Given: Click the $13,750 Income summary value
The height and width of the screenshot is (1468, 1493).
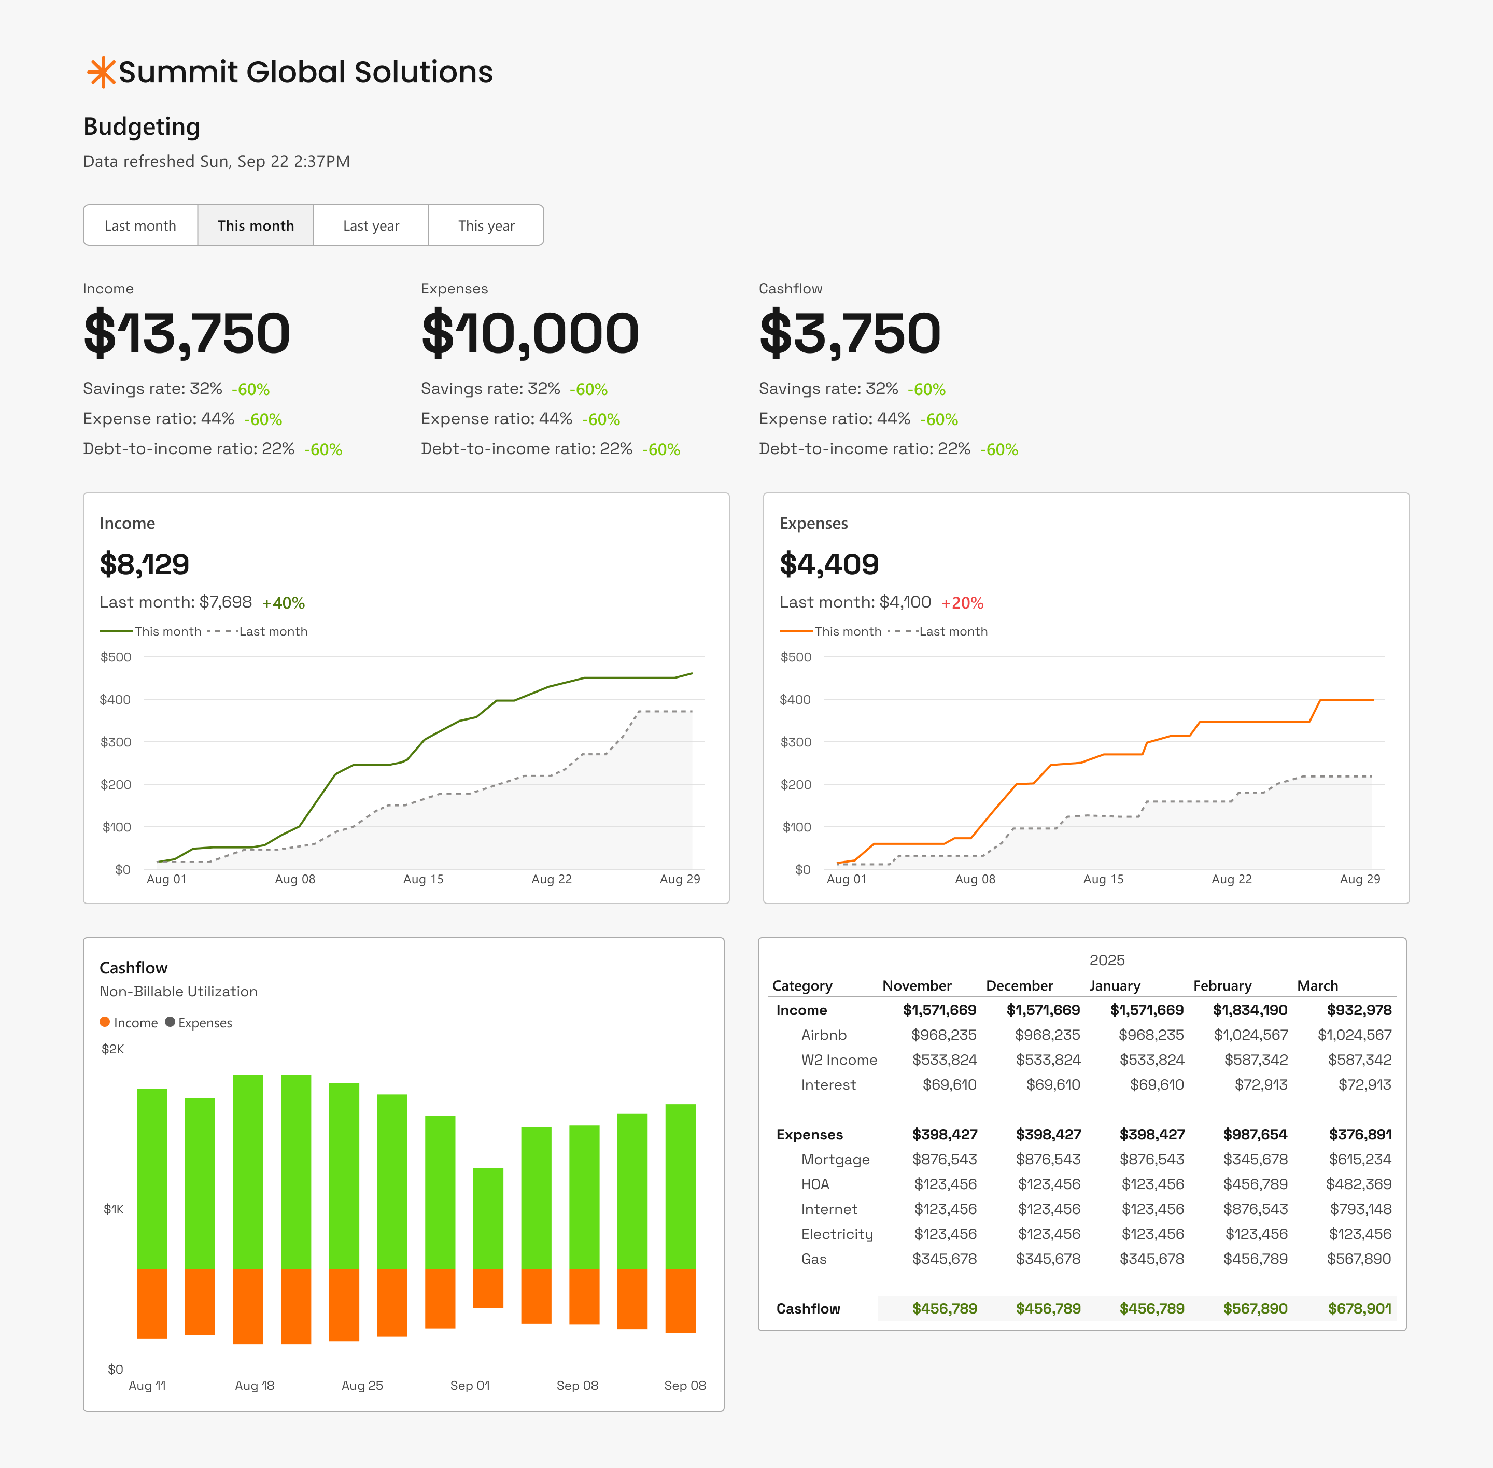Looking at the screenshot, I should pyautogui.click(x=187, y=332).
